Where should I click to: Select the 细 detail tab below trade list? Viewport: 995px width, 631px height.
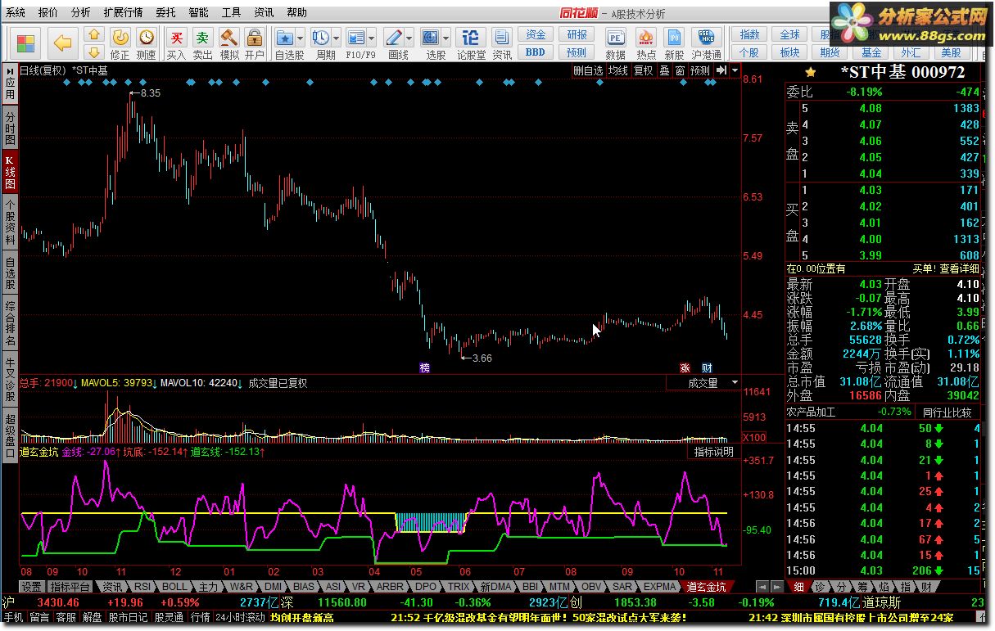798,587
